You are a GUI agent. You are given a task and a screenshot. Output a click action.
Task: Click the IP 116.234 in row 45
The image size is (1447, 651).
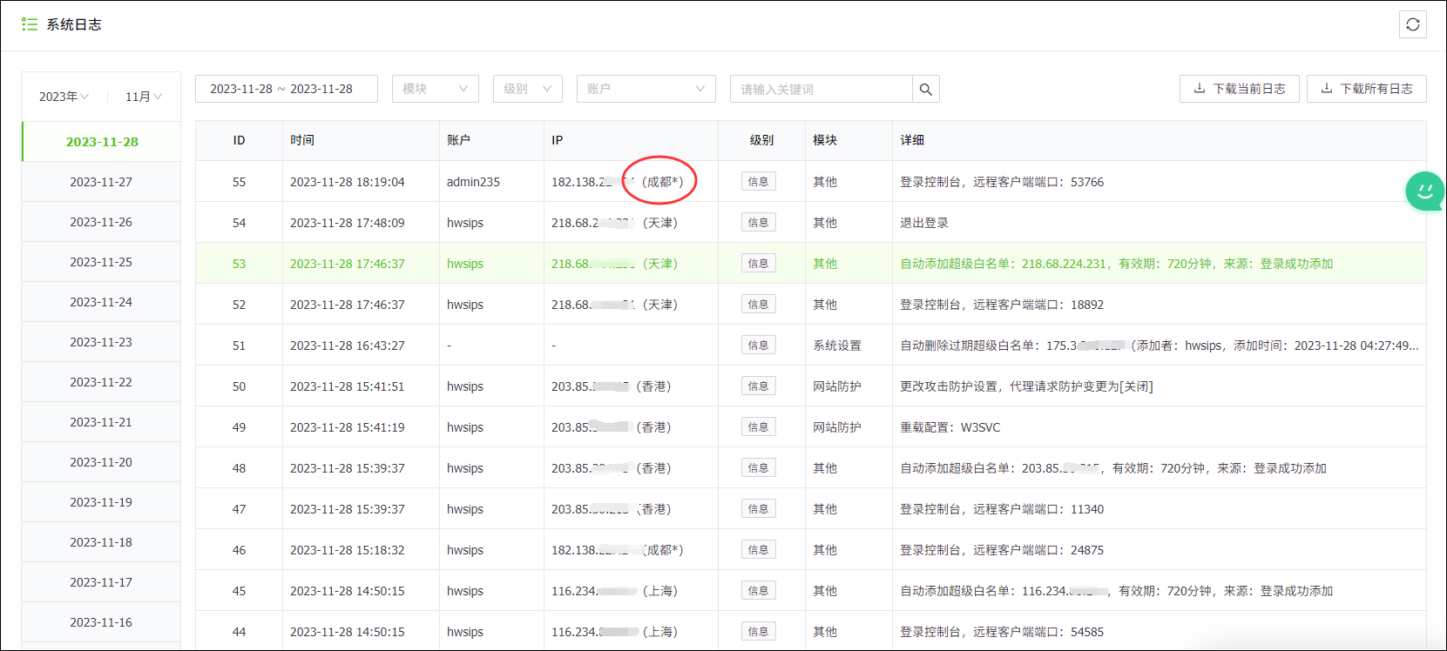614,591
